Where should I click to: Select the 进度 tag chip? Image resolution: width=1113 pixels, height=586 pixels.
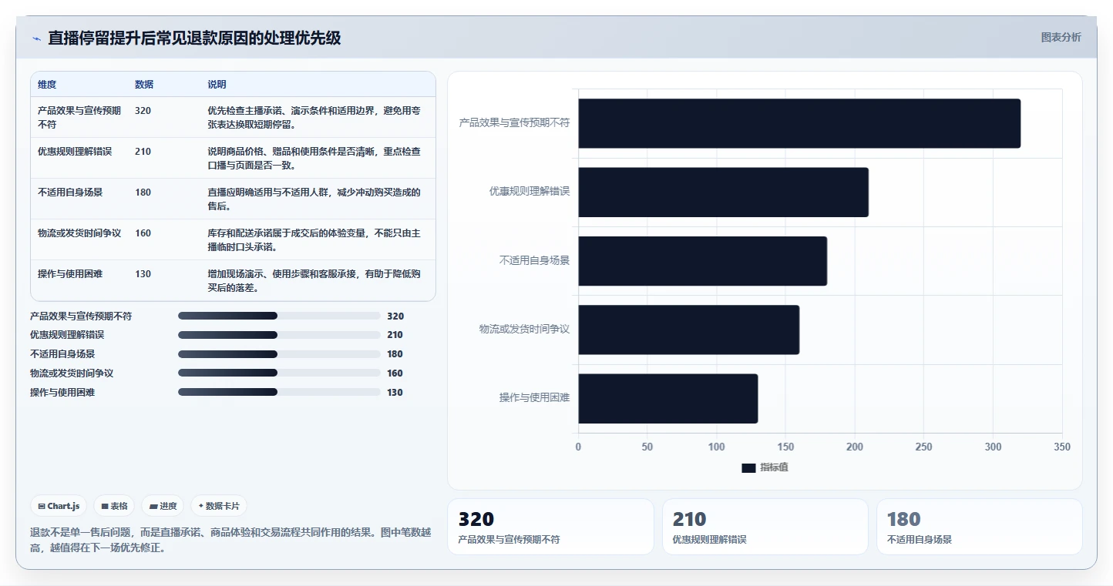coord(163,506)
